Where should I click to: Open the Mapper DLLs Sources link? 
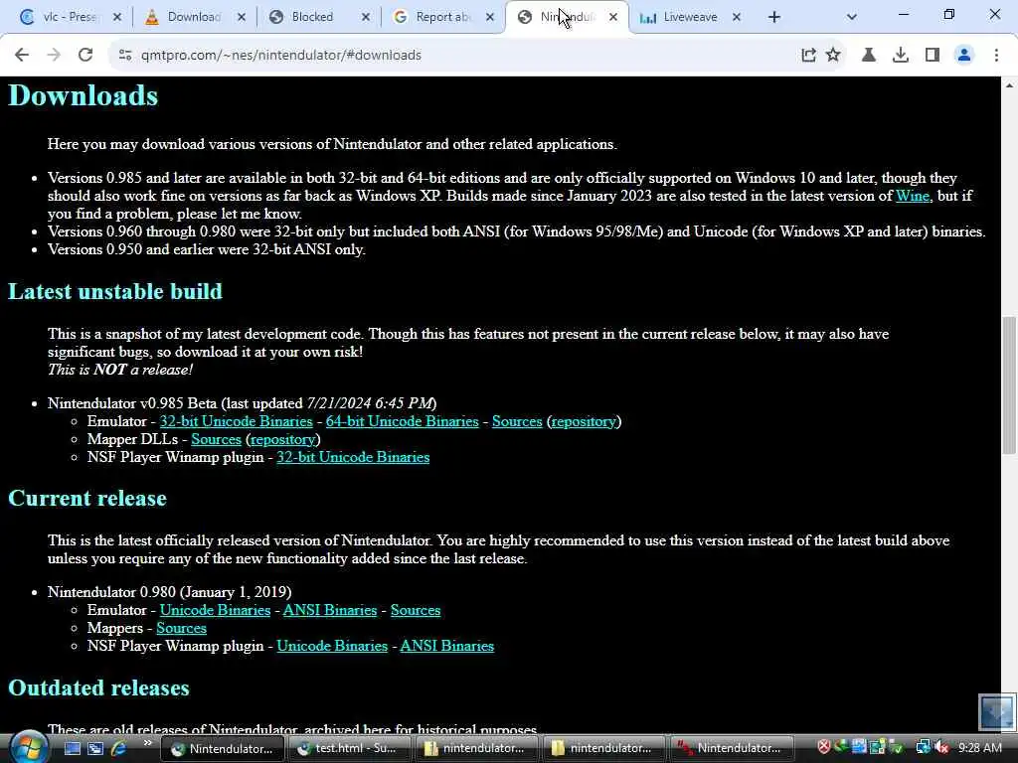216,439
